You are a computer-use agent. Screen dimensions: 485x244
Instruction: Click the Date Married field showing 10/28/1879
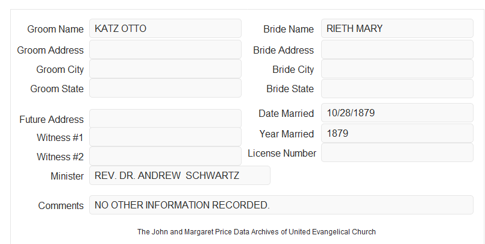(397, 113)
